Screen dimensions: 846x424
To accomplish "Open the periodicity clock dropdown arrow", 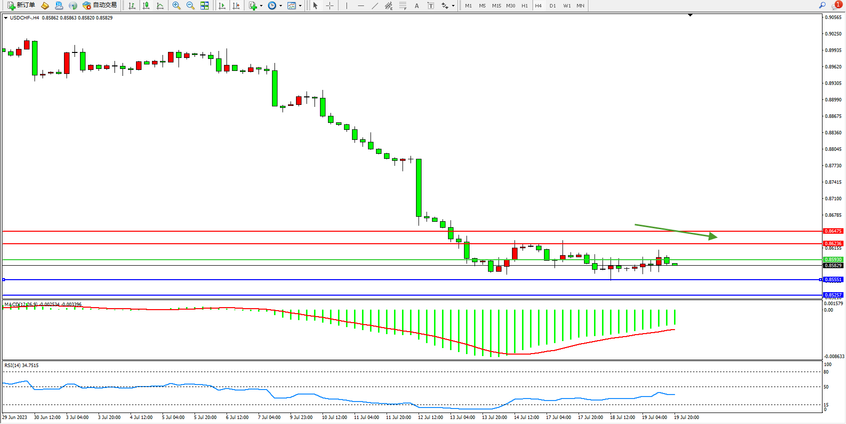I will pos(280,6).
